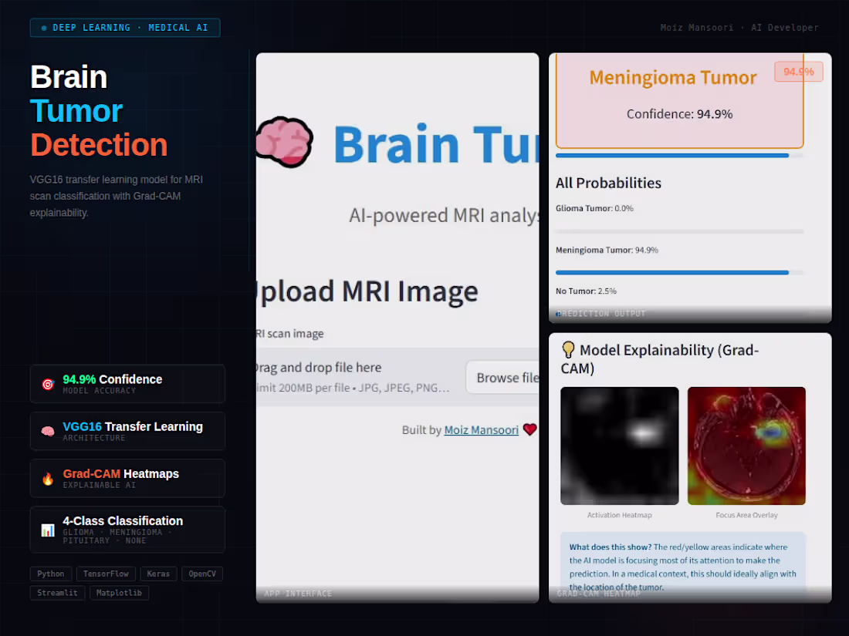Click the 94.9% badge on the prediction card
The image size is (849, 636).
pyautogui.click(x=798, y=71)
